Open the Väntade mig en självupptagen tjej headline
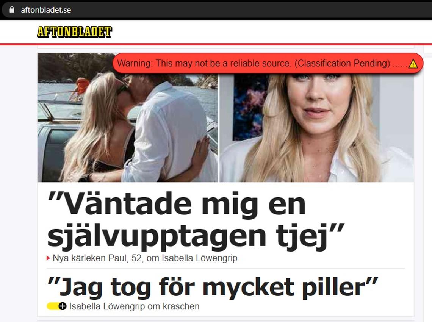Viewport: 432px width, 322px height. click(x=196, y=220)
